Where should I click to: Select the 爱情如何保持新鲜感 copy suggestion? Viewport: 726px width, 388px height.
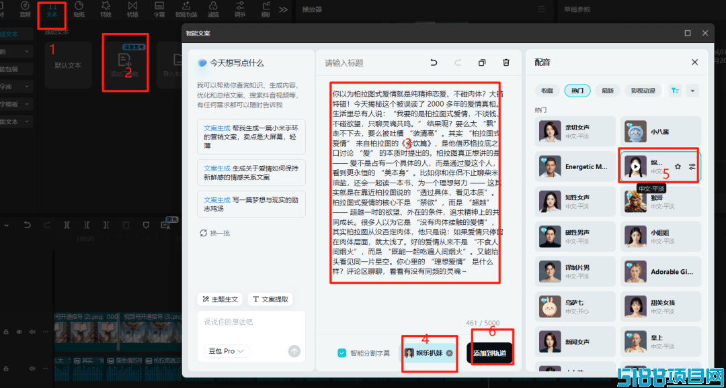(251, 173)
